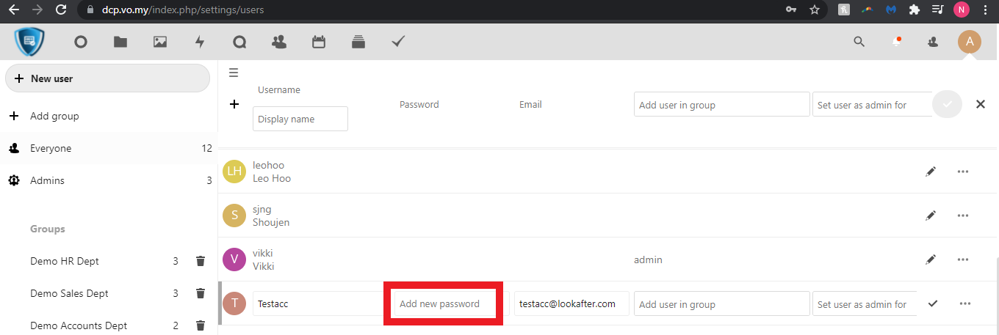Close the new user form with X
The height and width of the screenshot is (335, 999).
point(980,104)
